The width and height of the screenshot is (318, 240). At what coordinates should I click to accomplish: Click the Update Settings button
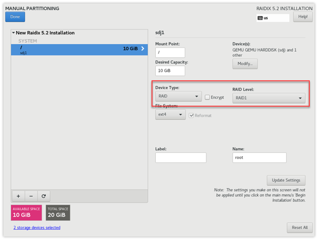tap(286, 180)
